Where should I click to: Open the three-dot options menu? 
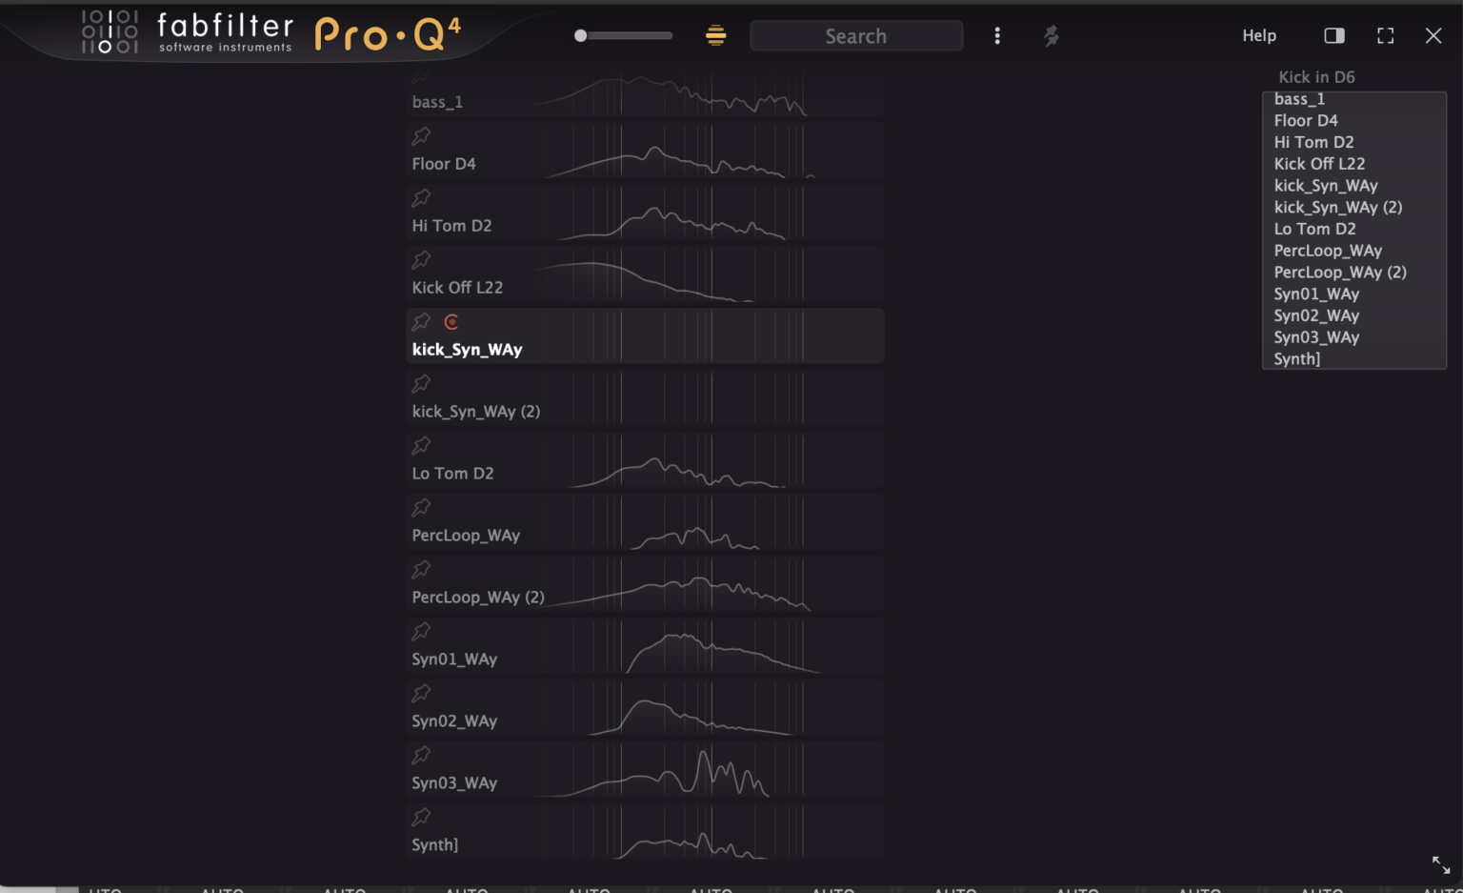[x=997, y=35]
